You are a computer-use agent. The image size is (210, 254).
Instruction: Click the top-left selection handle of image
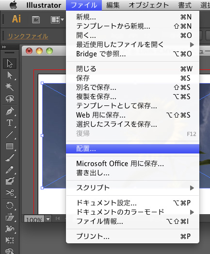click(42, 83)
